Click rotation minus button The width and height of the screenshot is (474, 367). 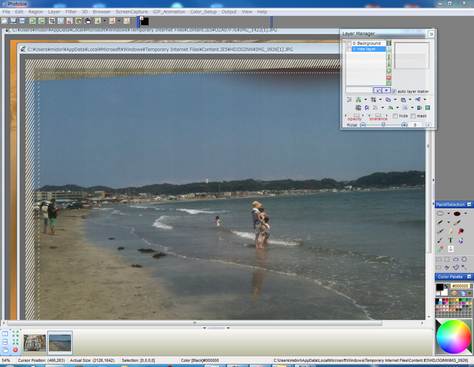click(363, 125)
